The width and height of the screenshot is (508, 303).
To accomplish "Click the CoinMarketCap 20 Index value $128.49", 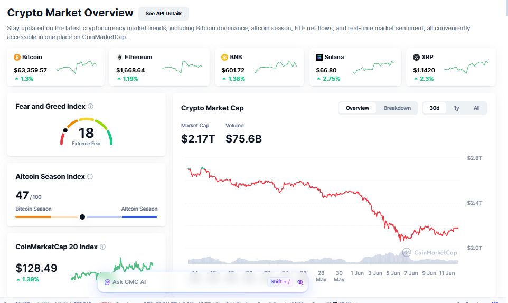I will [36, 268].
